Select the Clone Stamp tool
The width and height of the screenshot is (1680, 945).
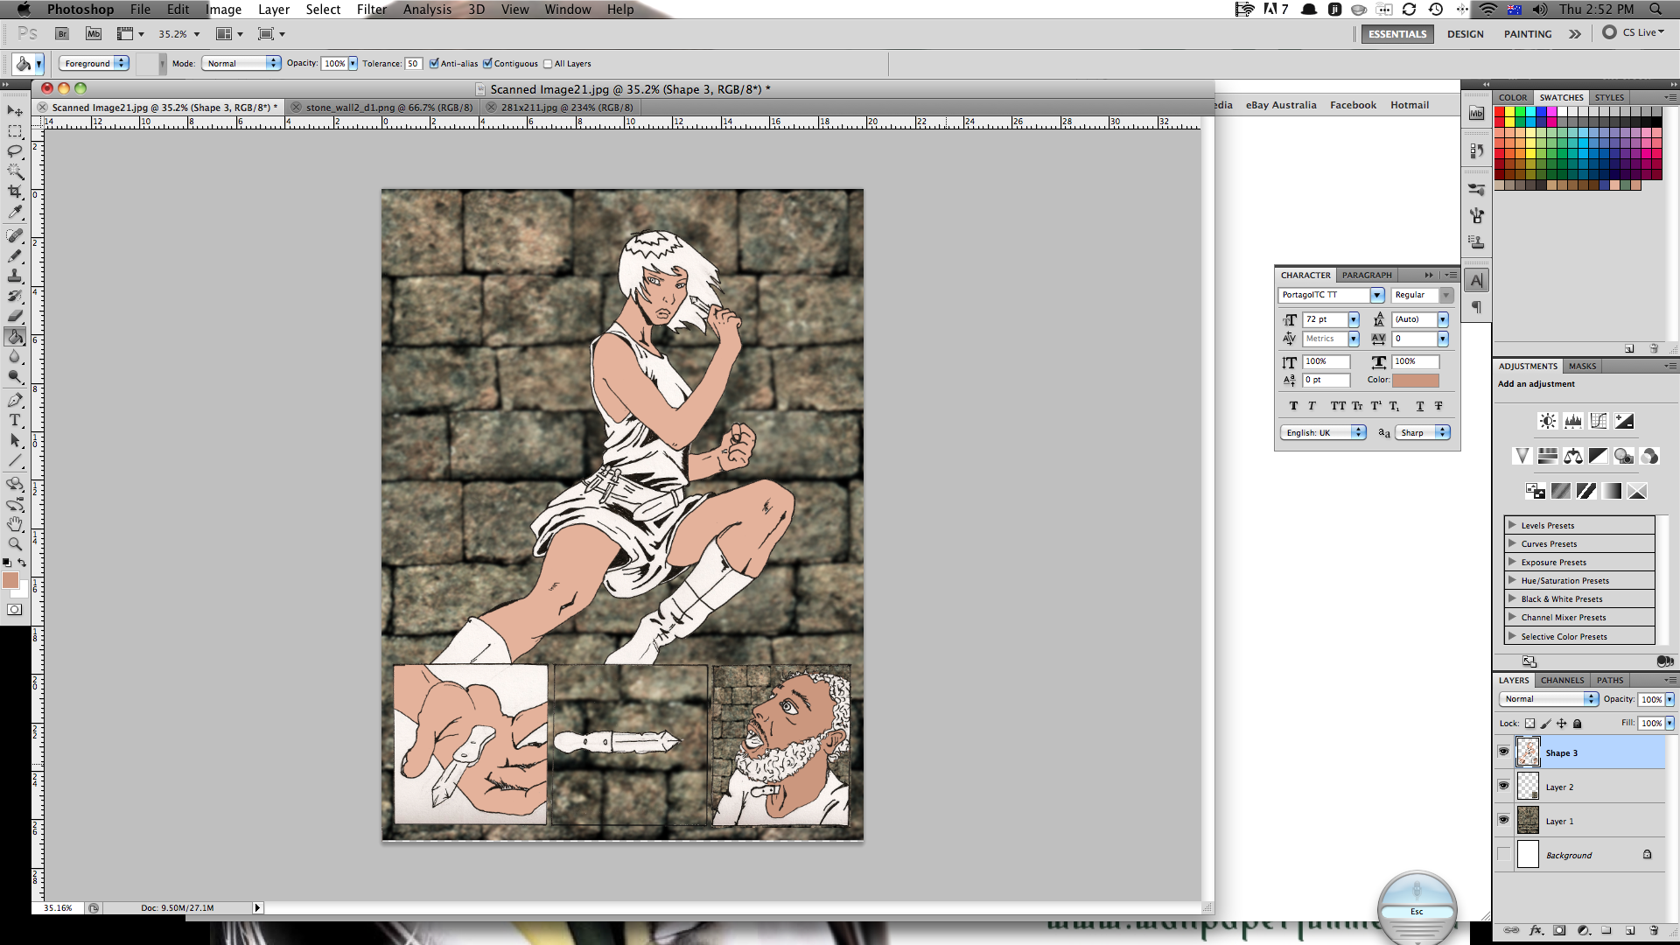15,276
